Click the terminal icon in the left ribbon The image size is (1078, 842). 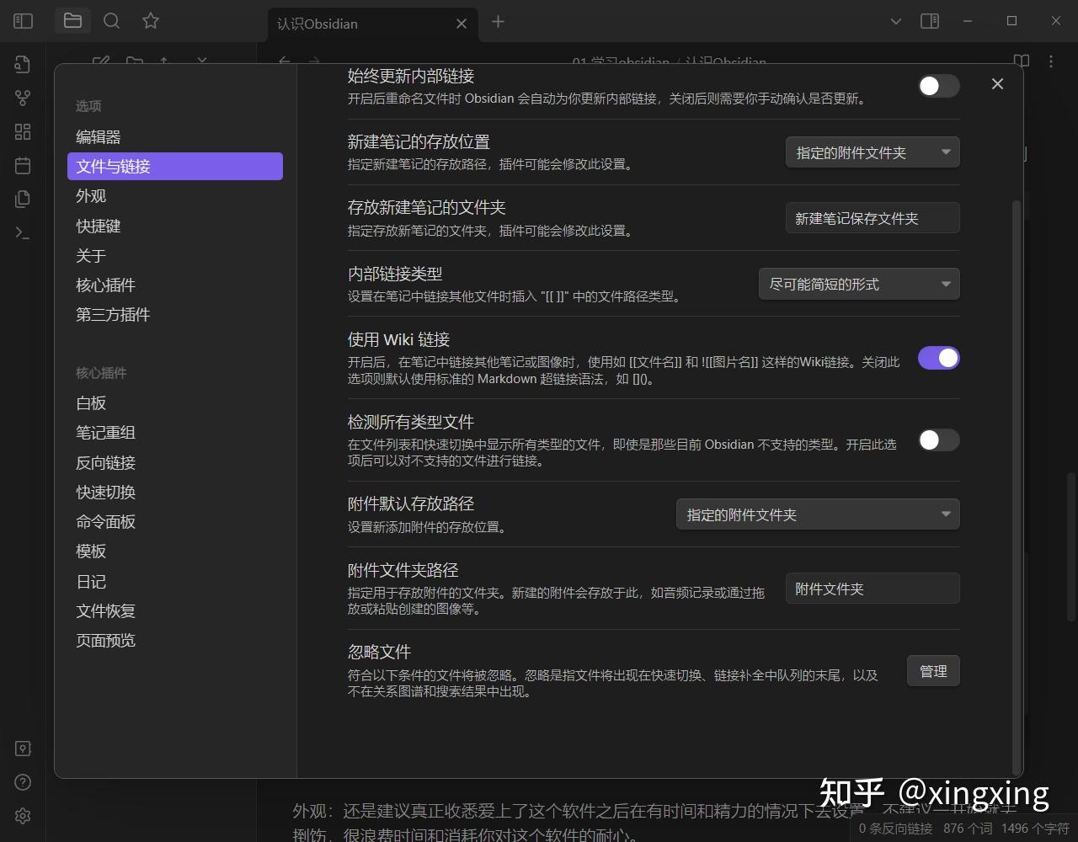23,232
